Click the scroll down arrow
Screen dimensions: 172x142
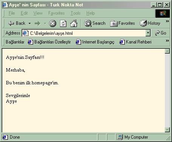coord(167,130)
